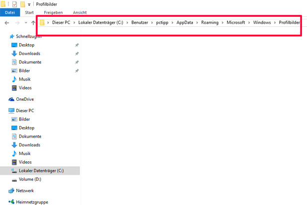307x205 pixels.
Task: Click the pin icon beside Dokumente
Action: pos(77,62)
